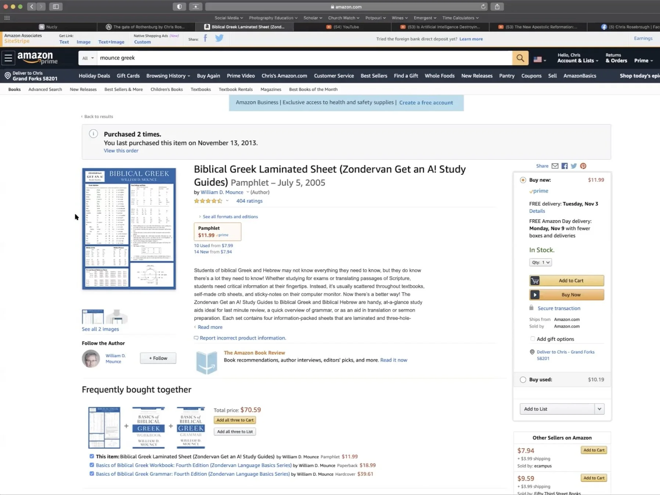
Task: Click Add all three to Cart
Action: click(x=235, y=420)
